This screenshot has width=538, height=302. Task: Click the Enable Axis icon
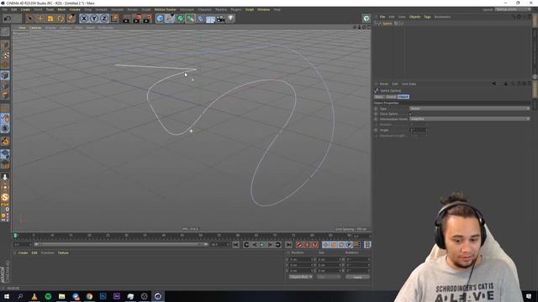pos(5,108)
